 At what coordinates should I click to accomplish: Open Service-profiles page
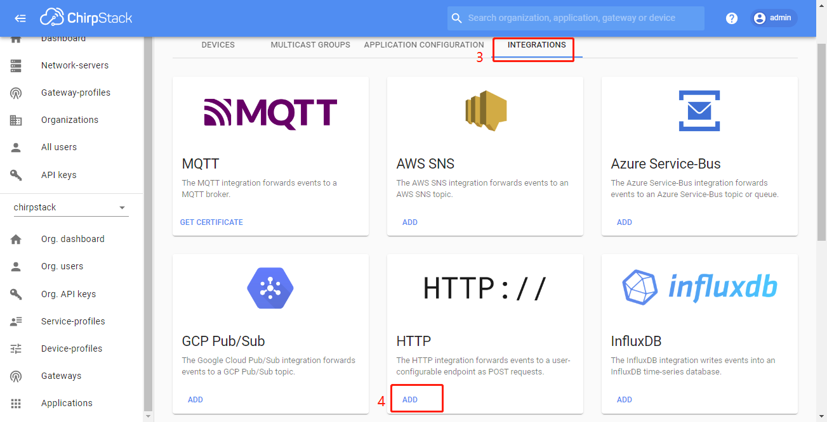pos(72,321)
